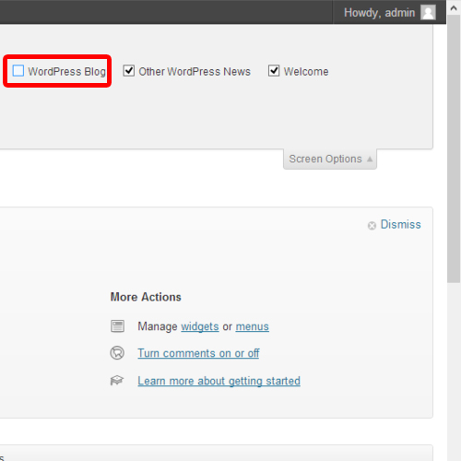The height and width of the screenshot is (461, 461).
Task: Open the widgets link
Action: coord(200,326)
